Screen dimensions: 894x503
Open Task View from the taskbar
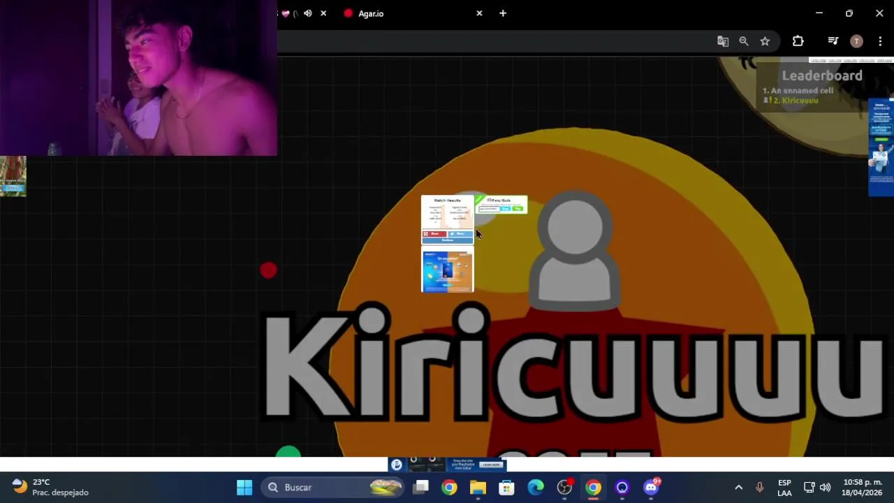click(x=420, y=488)
